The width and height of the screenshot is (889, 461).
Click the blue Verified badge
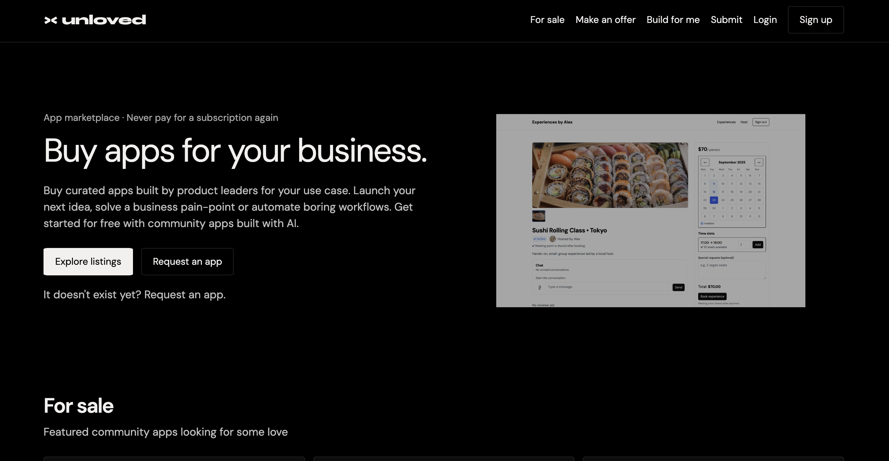click(x=539, y=239)
